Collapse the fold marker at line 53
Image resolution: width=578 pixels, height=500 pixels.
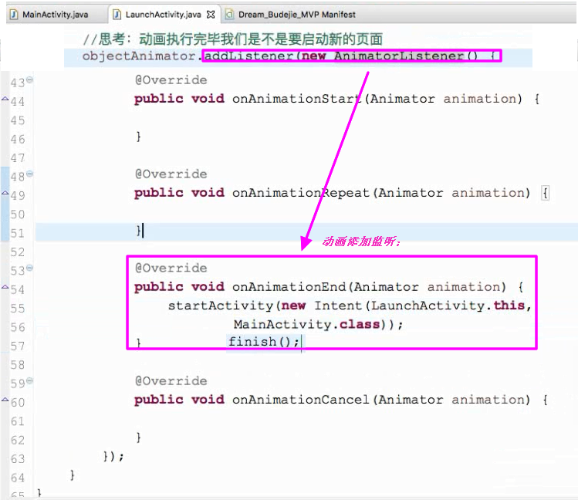(30, 268)
